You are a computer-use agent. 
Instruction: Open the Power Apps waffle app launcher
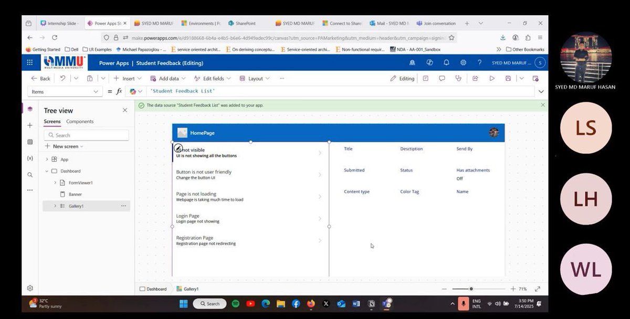pos(30,62)
